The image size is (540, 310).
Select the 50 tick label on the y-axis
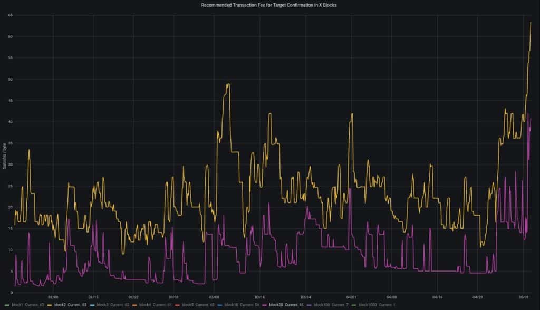[x=11, y=79]
